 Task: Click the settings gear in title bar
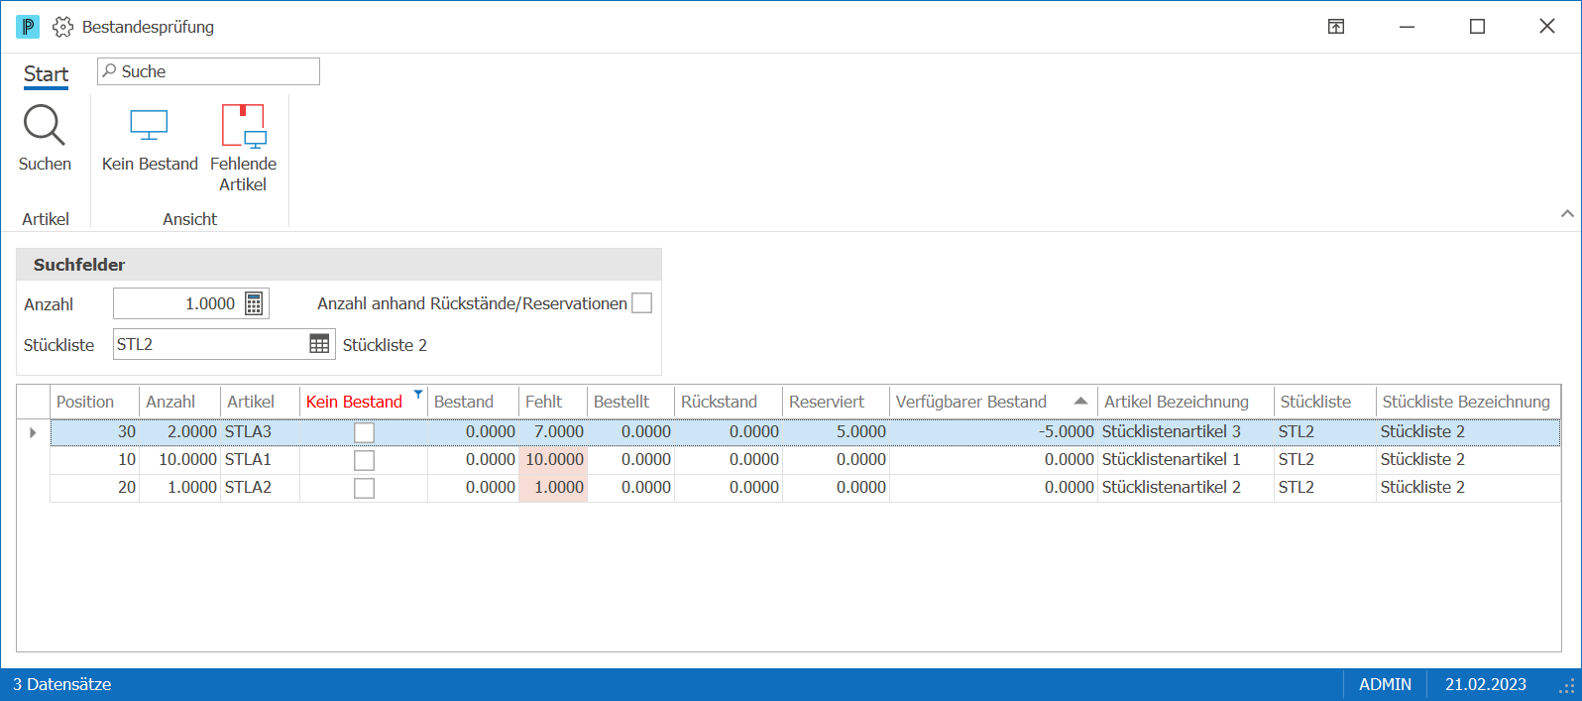pos(62,27)
